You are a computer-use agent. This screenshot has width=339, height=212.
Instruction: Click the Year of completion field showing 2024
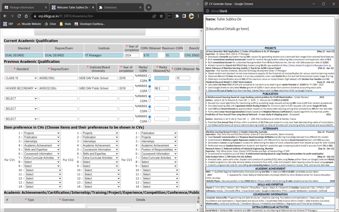132,55
